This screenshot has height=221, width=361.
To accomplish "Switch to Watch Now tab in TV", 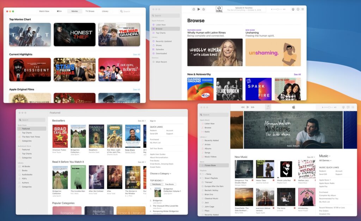I will point(44,11).
